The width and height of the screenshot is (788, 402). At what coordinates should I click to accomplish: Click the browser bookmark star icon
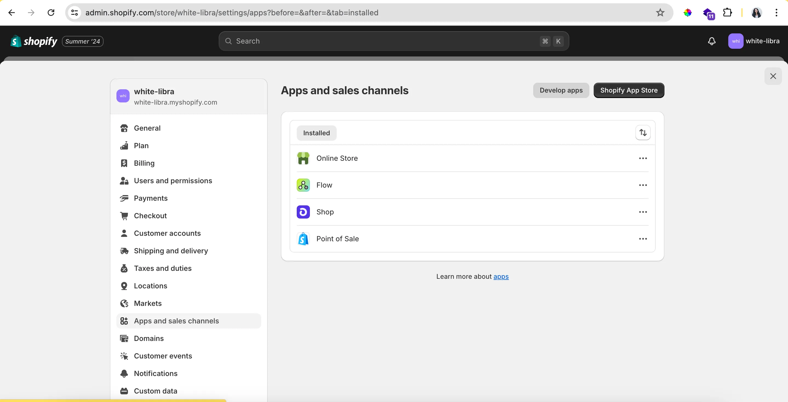(x=661, y=12)
